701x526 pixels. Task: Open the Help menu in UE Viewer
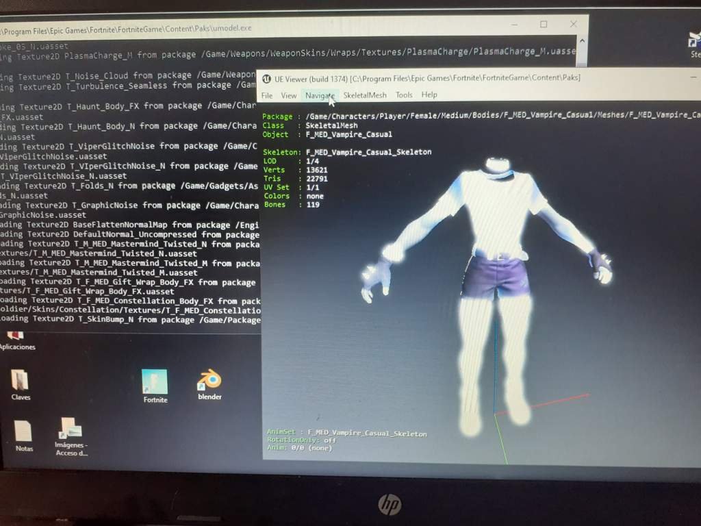click(429, 95)
